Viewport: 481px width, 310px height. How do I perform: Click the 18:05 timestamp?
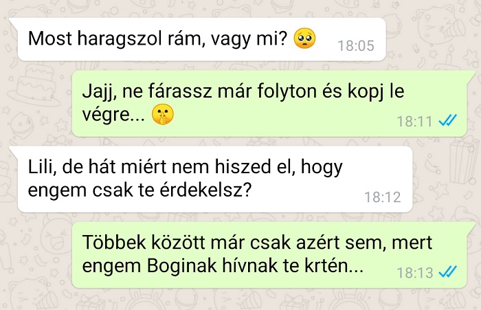pyautogui.click(x=356, y=46)
